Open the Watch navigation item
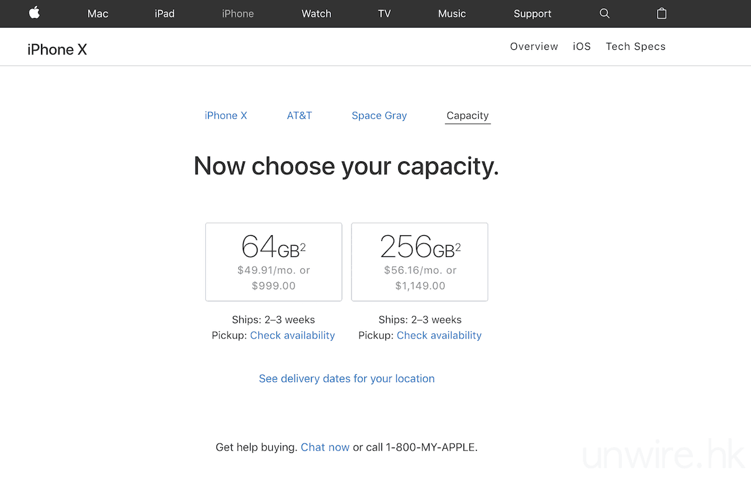The image size is (751, 484). pyautogui.click(x=316, y=14)
